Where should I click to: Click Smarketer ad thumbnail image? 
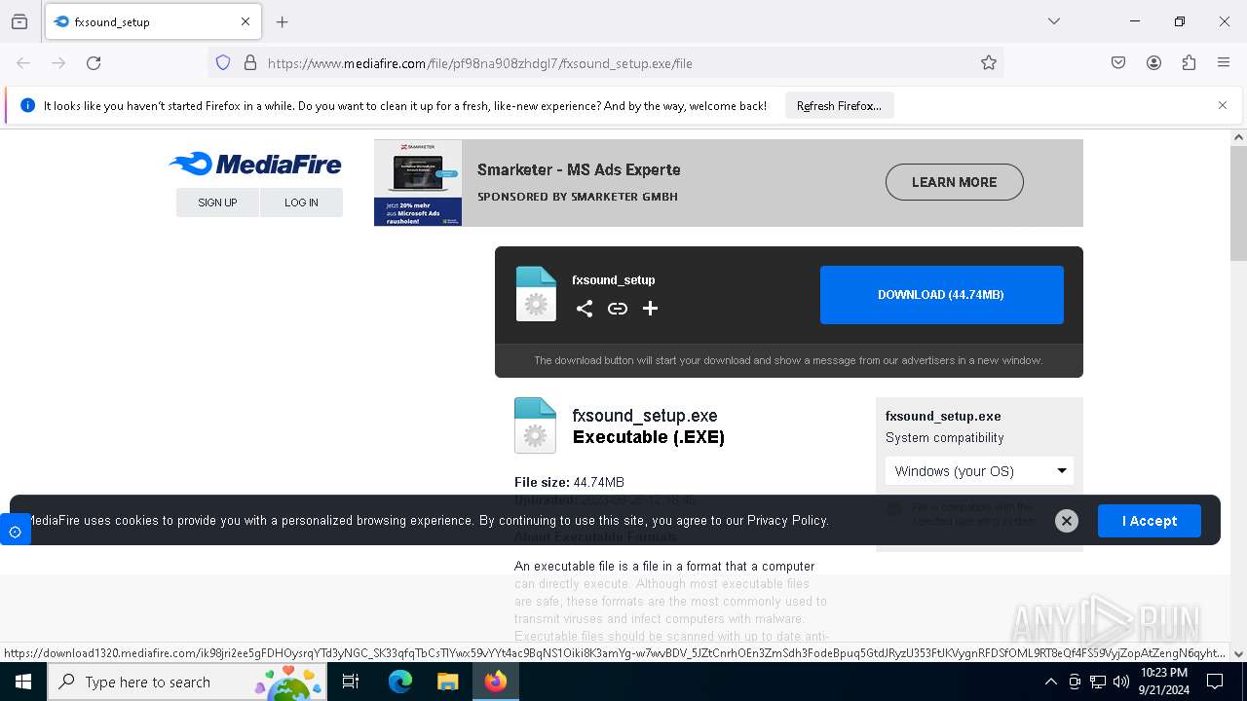click(418, 183)
